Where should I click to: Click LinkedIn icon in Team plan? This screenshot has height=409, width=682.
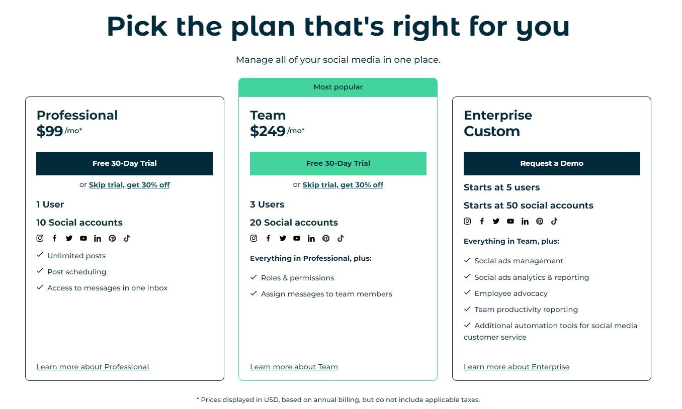click(x=311, y=238)
